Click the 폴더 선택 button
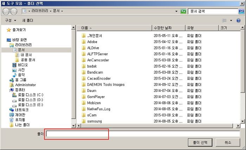Viewport: 246px width, 150px height. coord(200,143)
